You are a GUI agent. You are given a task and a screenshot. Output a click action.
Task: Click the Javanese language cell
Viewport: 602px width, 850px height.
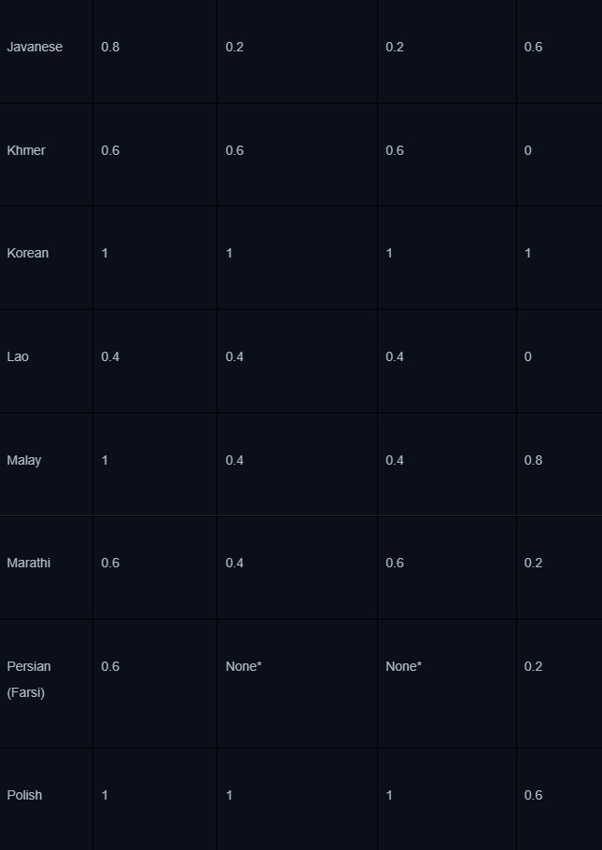coord(35,47)
